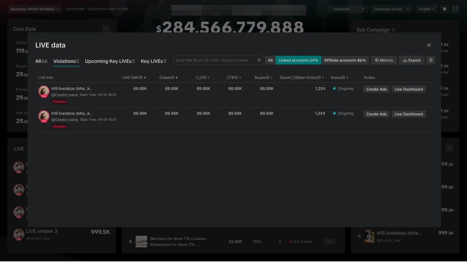
Task: Open the Key LIVEs tab
Action: (154, 61)
